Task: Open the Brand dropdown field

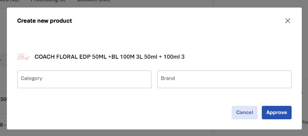Action: click(224, 79)
